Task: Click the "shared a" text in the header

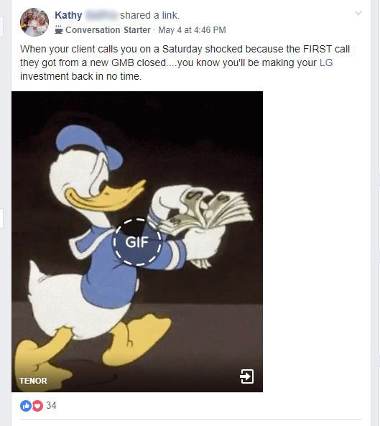Action: coord(139,15)
